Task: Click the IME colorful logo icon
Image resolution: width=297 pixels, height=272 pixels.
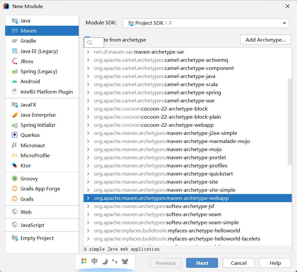Action: 84,261
